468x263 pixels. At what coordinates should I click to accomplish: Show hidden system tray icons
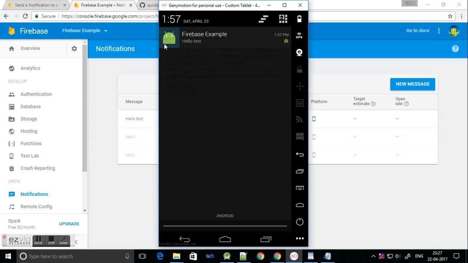[x=373, y=256]
